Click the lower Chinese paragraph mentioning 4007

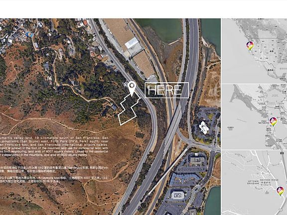pos(54,180)
